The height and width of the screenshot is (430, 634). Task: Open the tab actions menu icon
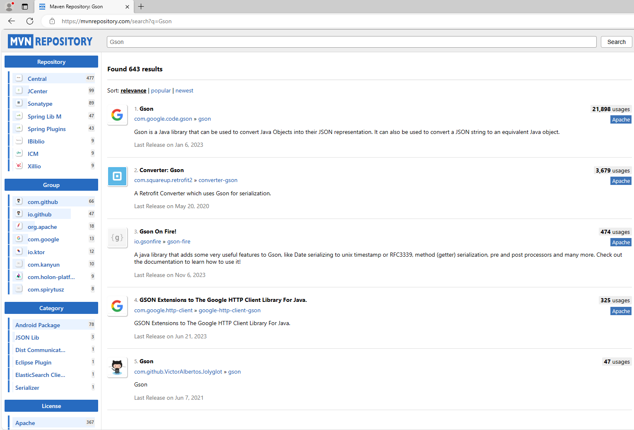(x=25, y=7)
